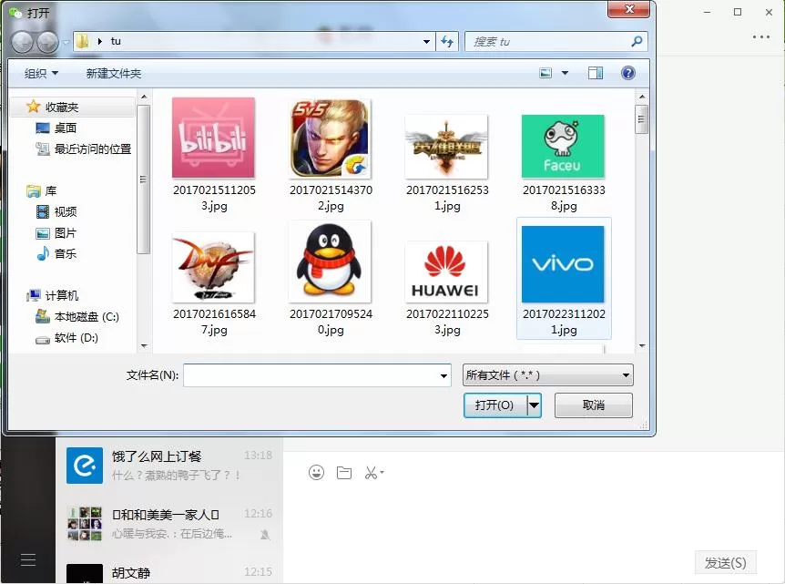Click the recent locations dropdown arrow beside Forward

pos(66,43)
